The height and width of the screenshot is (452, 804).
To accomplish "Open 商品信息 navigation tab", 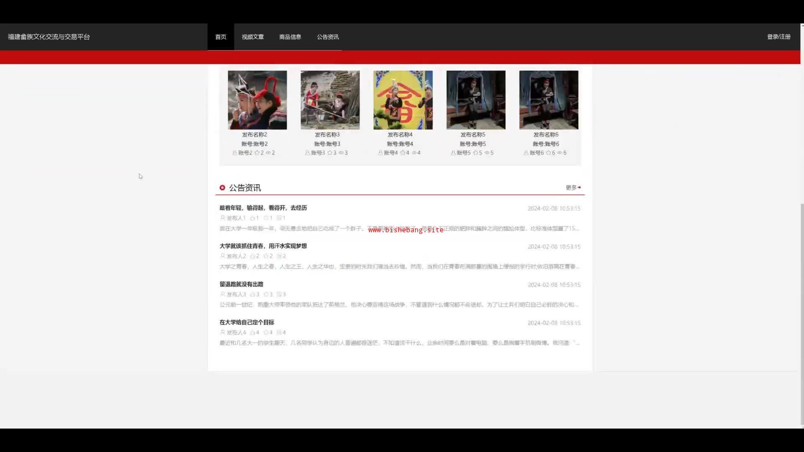I will (290, 37).
